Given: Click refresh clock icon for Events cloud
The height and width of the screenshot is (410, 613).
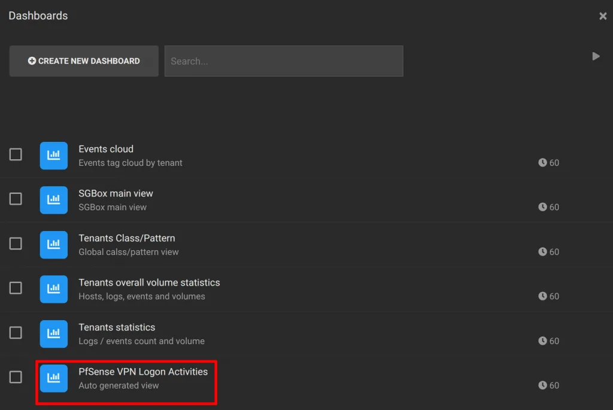Looking at the screenshot, I should [x=542, y=163].
